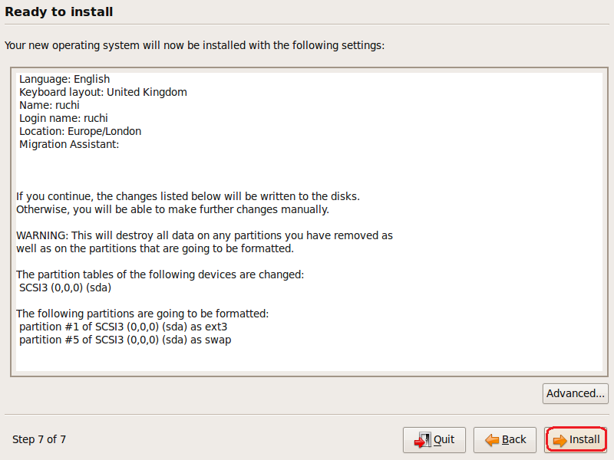The width and height of the screenshot is (614, 460).
Task: Click the 'Migration Assistant:' line
Action: [x=69, y=144]
